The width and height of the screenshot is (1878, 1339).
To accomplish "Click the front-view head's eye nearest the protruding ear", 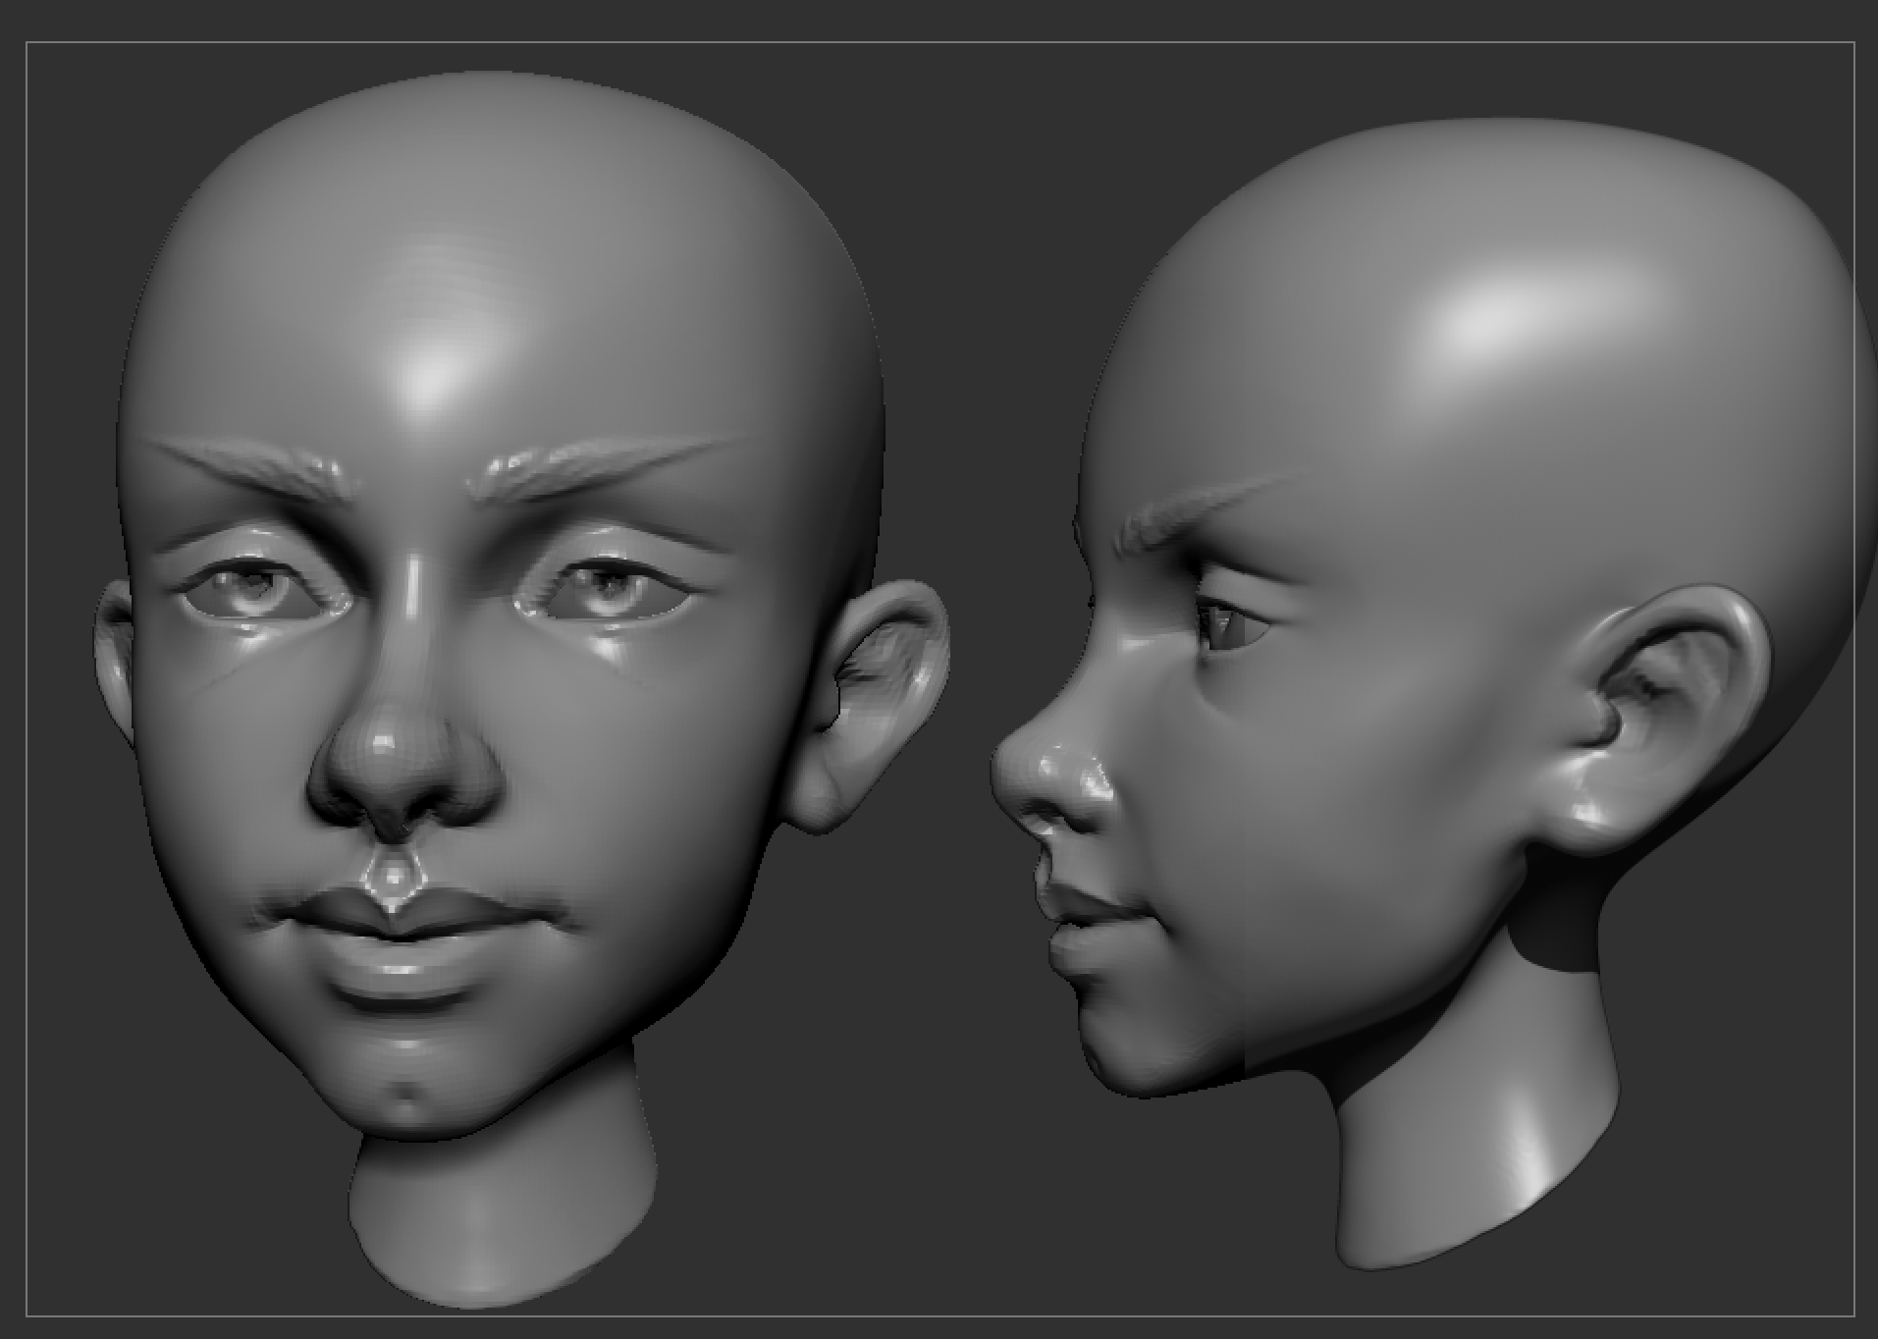I will [611, 591].
